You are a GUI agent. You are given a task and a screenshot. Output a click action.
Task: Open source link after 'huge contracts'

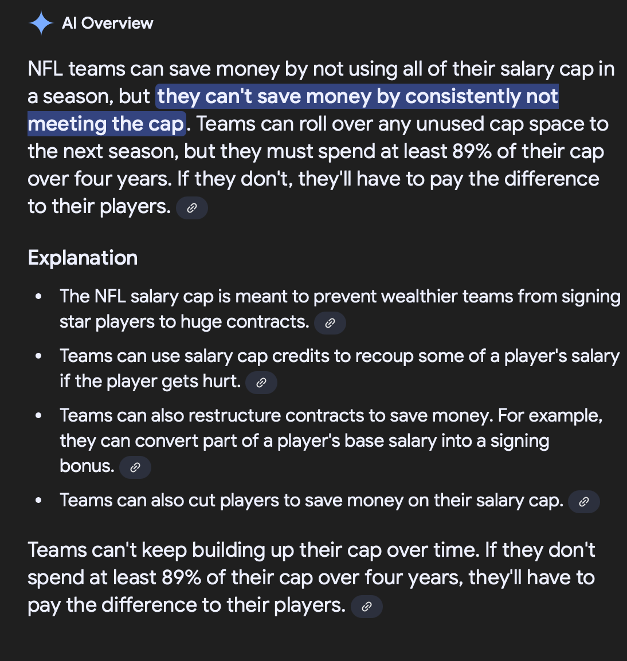[x=330, y=323]
